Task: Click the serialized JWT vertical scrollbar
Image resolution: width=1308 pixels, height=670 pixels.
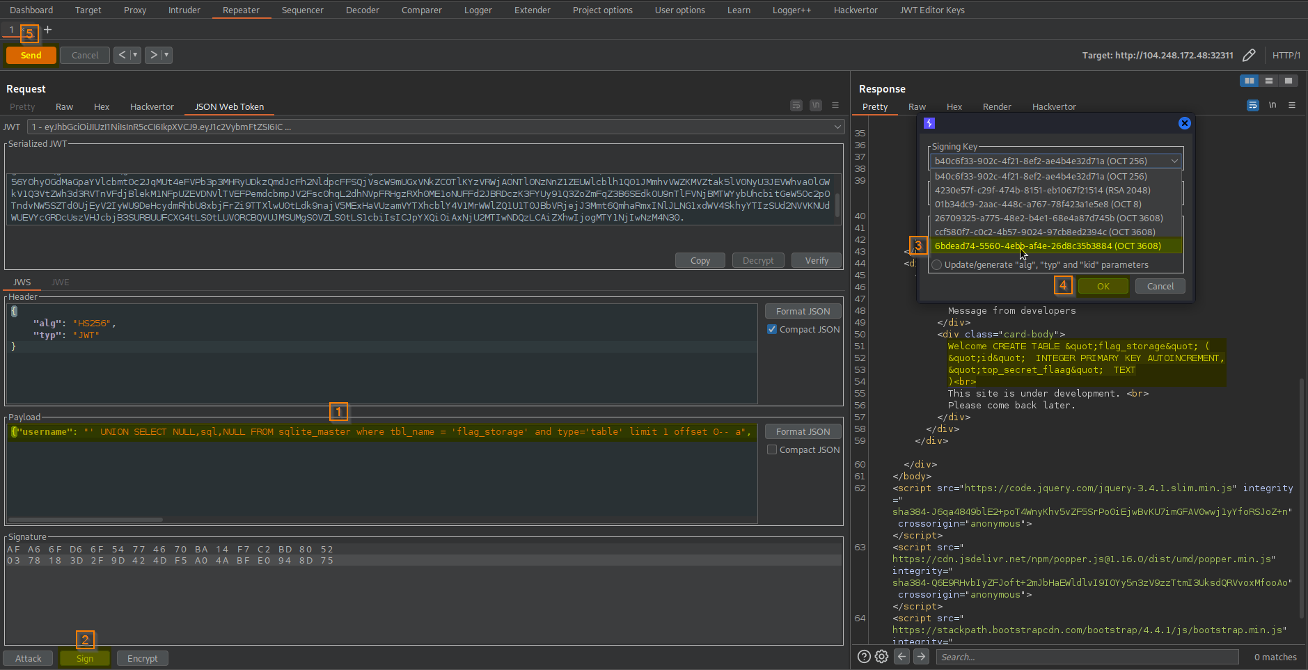Action: pos(837,206)
